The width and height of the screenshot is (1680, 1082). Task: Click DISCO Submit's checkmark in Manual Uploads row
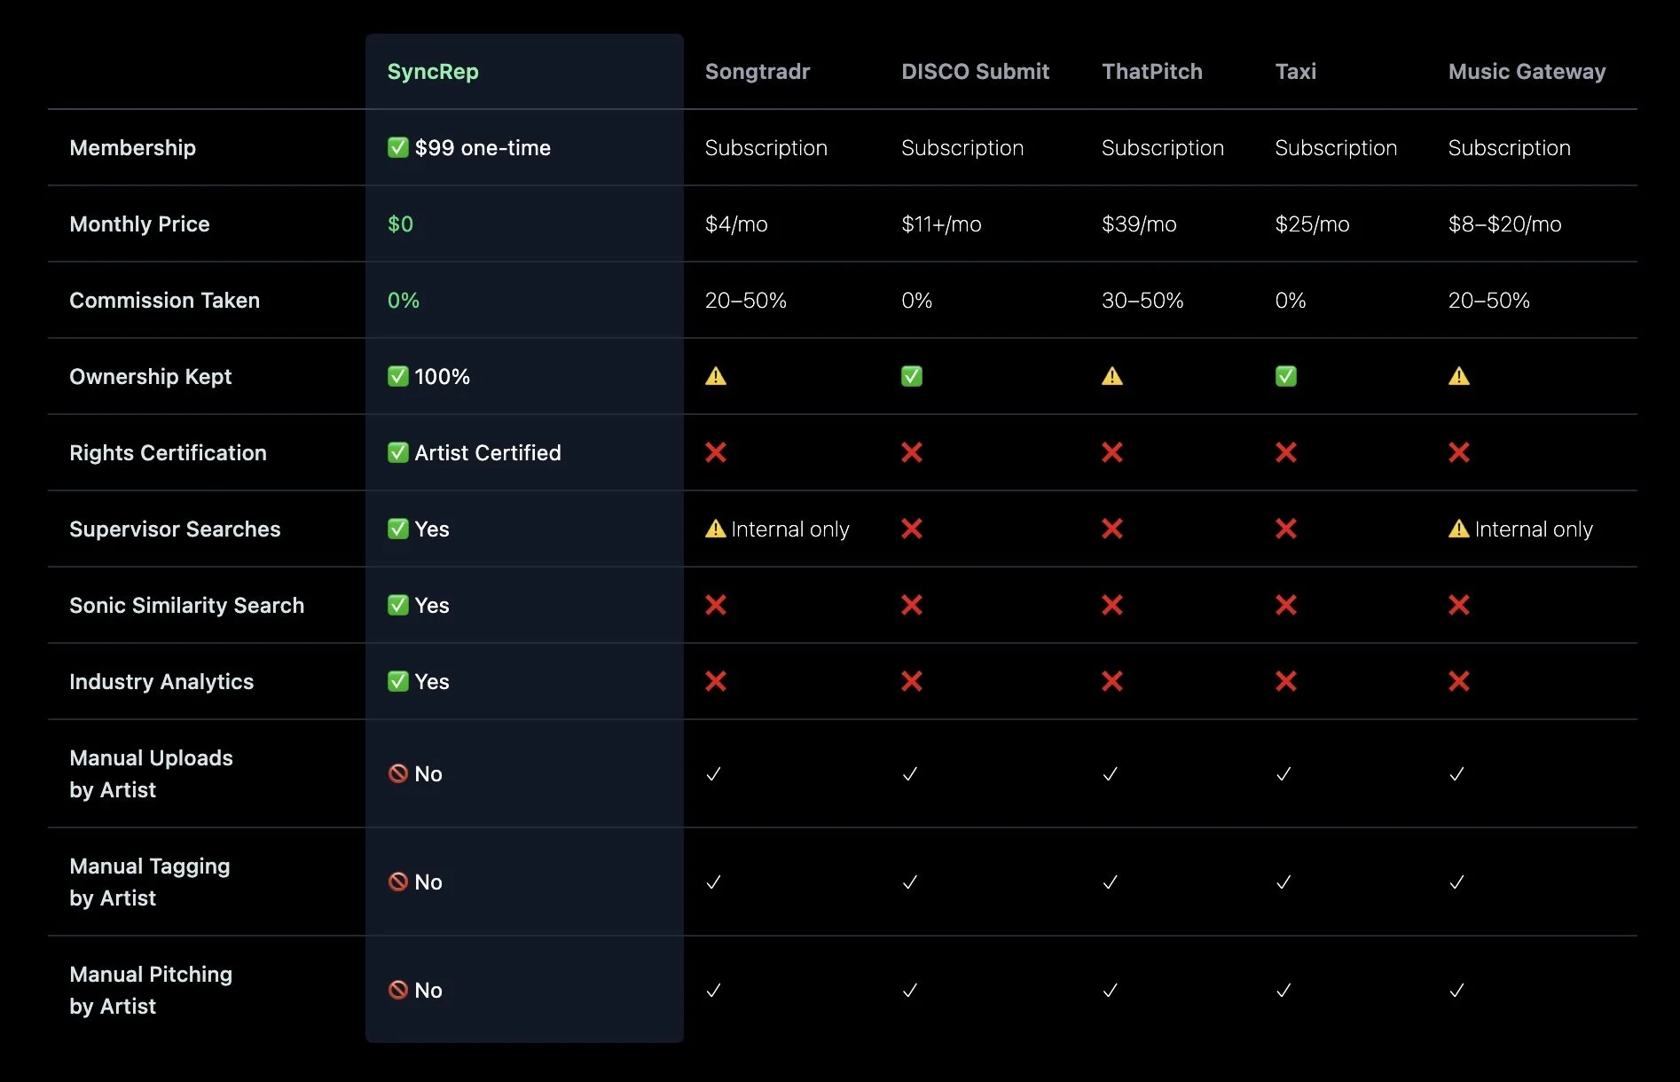[909, 774]
